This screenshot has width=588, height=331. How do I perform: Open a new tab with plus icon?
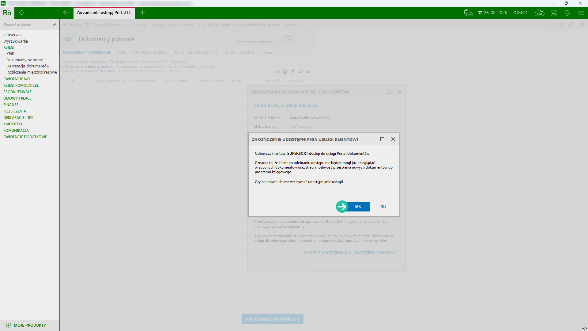(142, 13)
